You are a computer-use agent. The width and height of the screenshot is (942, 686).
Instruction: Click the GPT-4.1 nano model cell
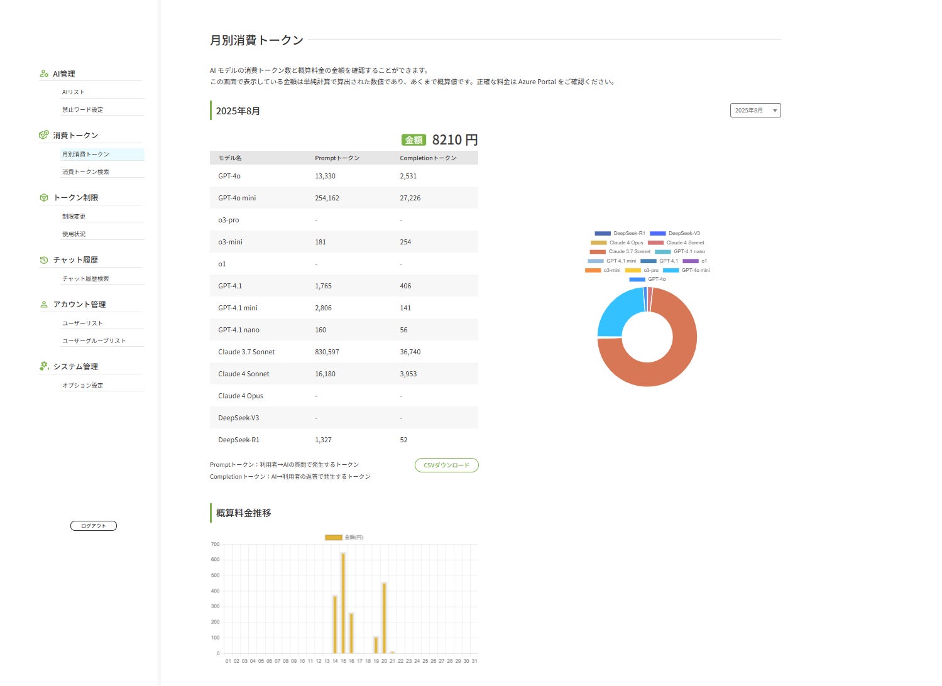(239, 330)
